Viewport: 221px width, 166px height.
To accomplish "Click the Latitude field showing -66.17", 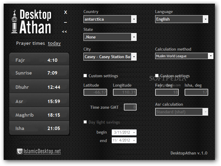I will pyautogui.click(x=95, y=92).
